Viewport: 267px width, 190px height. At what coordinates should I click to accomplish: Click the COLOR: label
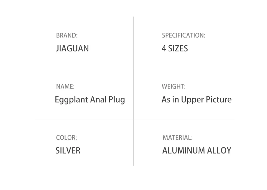point(66,138)
